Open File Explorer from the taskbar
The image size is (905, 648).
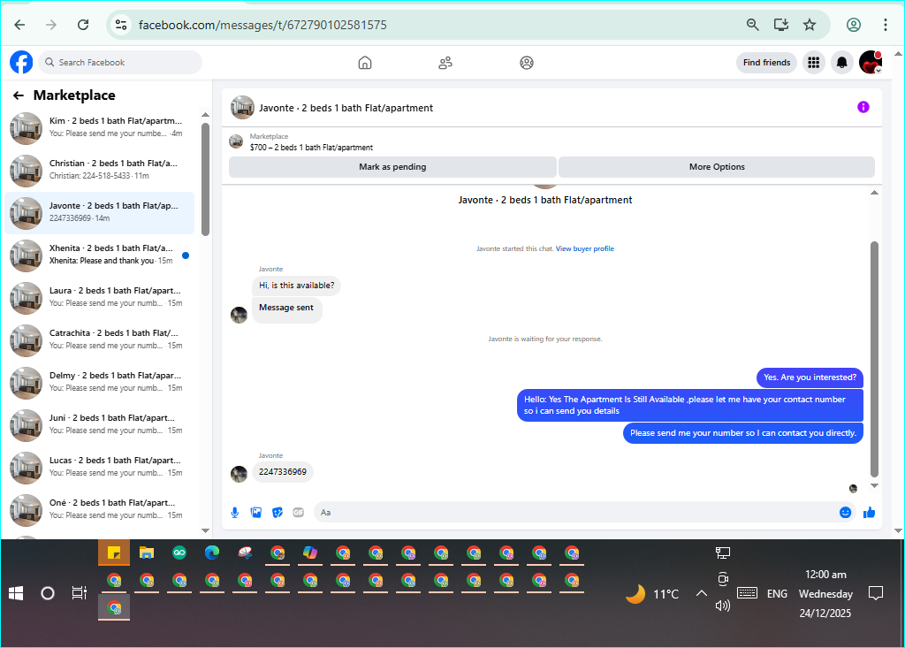(x=147, y=553)
